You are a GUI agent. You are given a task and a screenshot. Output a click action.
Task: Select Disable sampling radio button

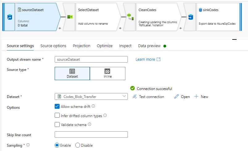click(78, 145)
